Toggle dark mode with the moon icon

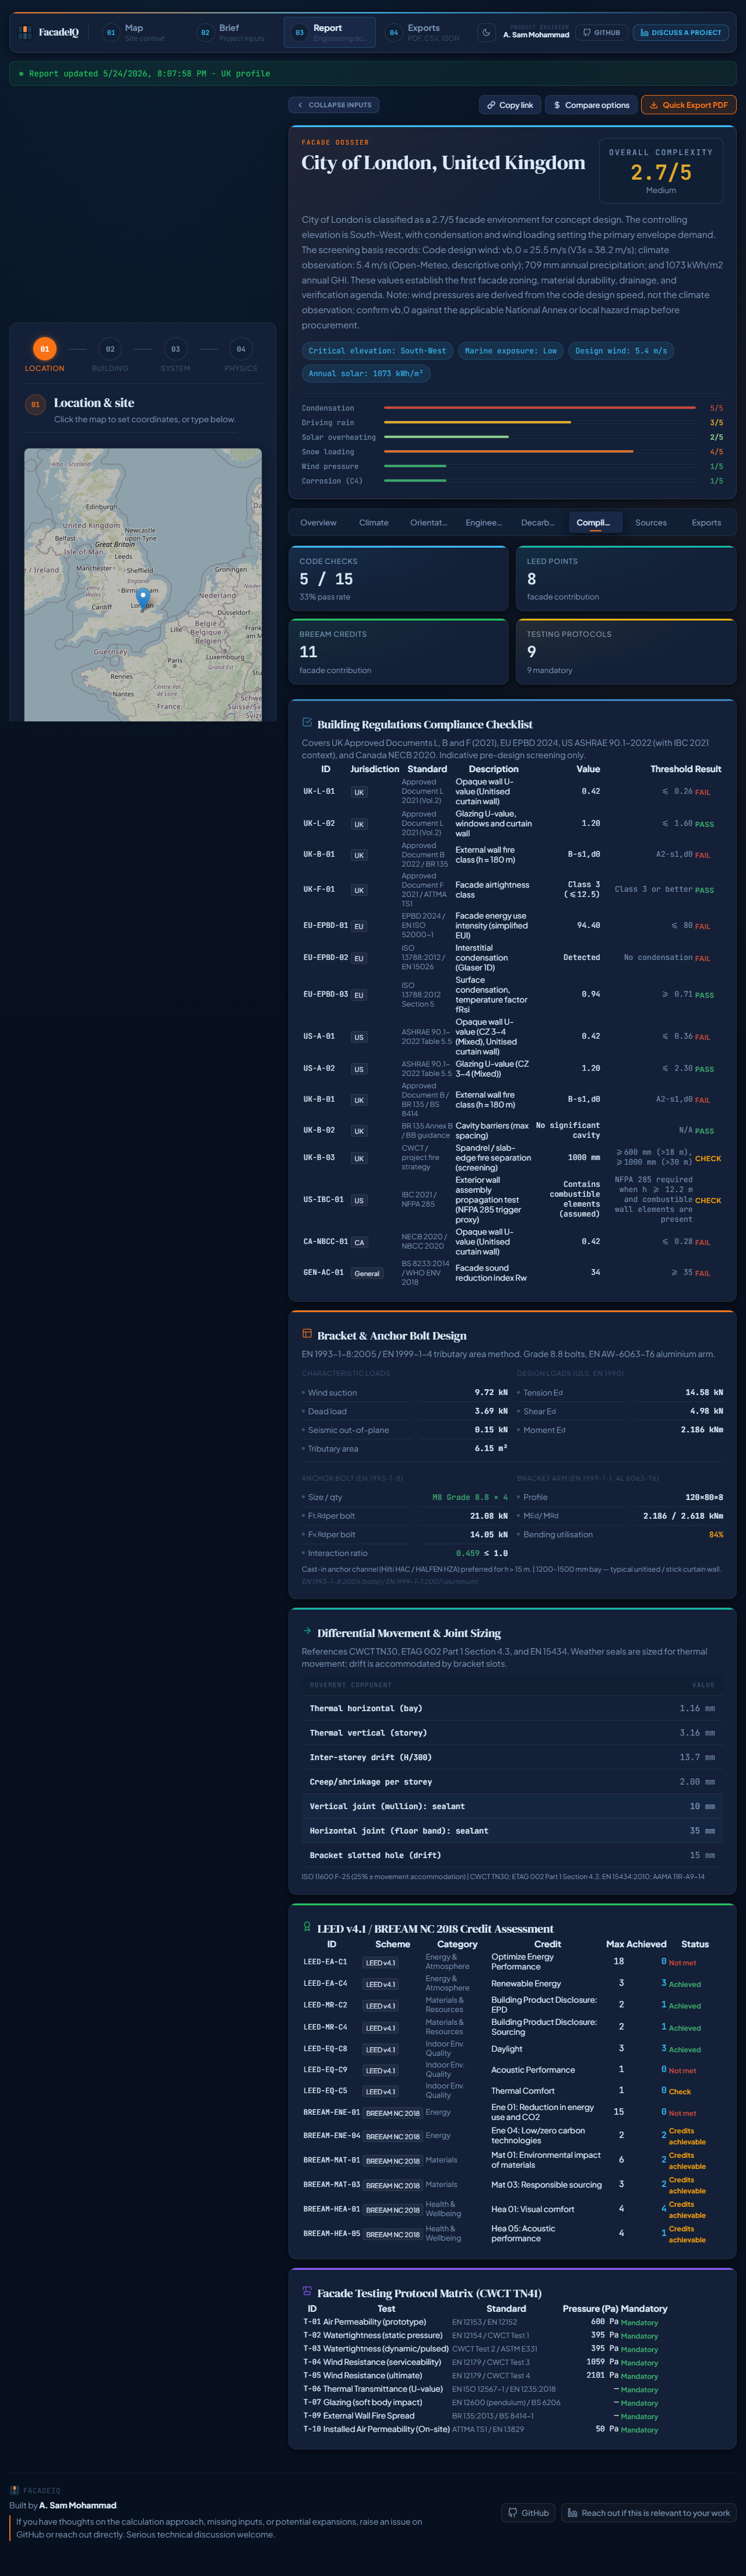tap(486, 32)
